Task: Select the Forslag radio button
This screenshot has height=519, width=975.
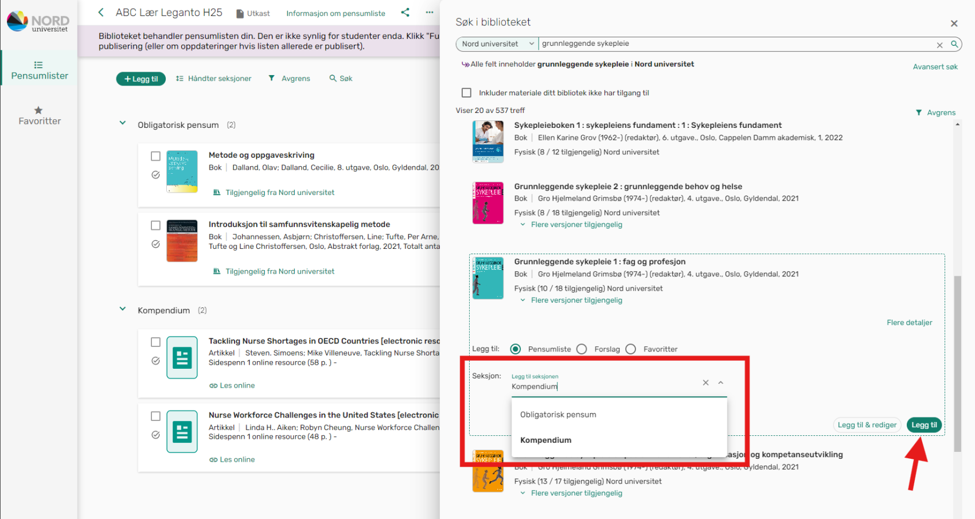Action: click(582, 349)
